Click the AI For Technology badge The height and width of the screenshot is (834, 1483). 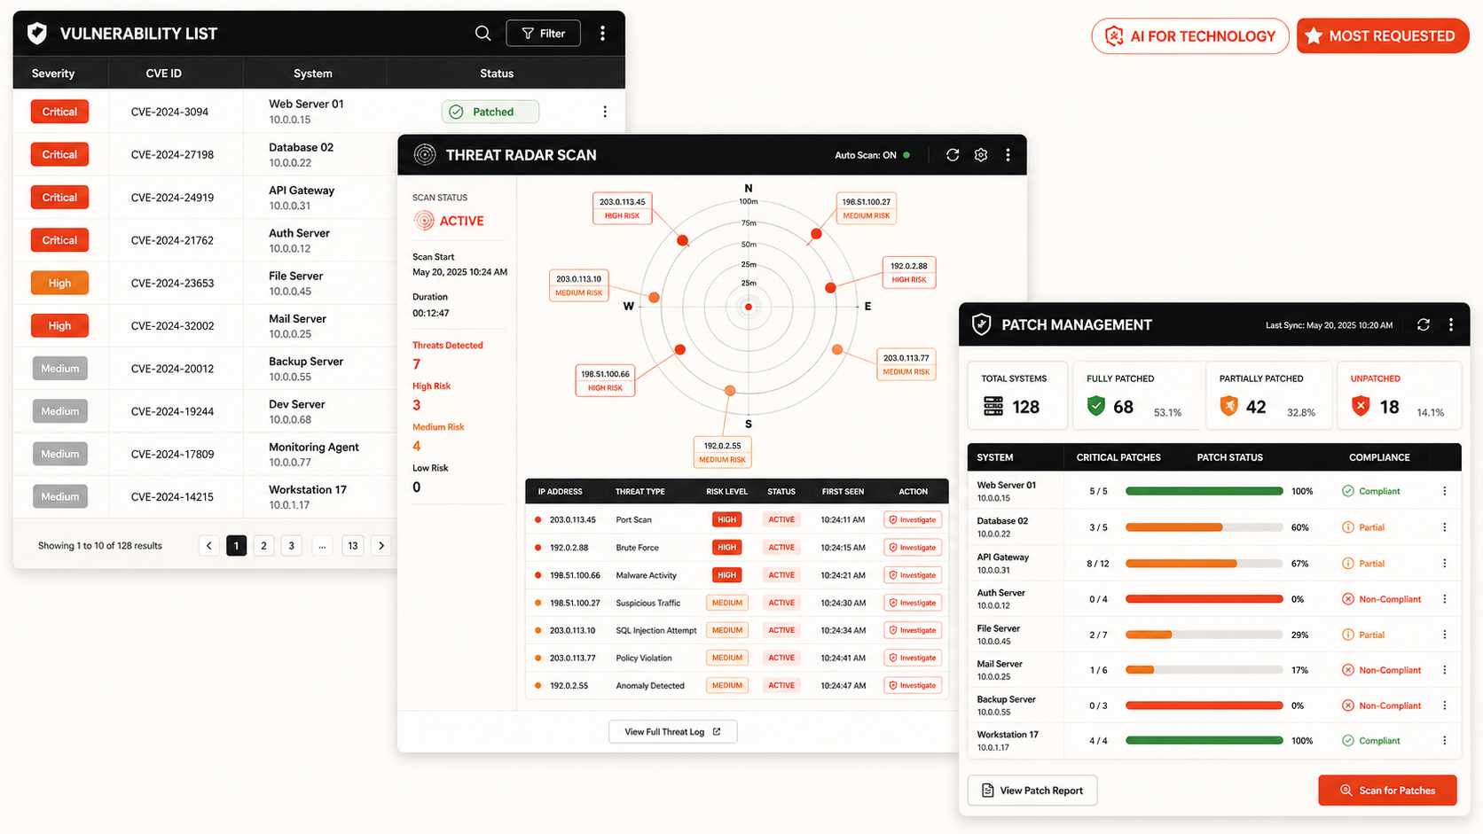click(1190, 36)
